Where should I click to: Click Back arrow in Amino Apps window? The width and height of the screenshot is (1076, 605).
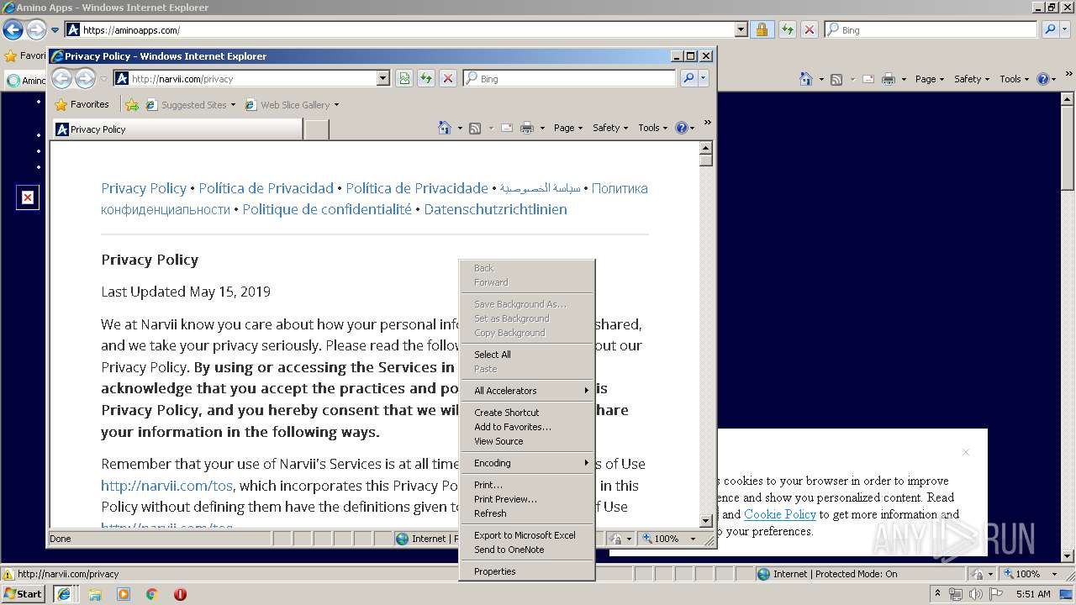[x=13, y=29]
